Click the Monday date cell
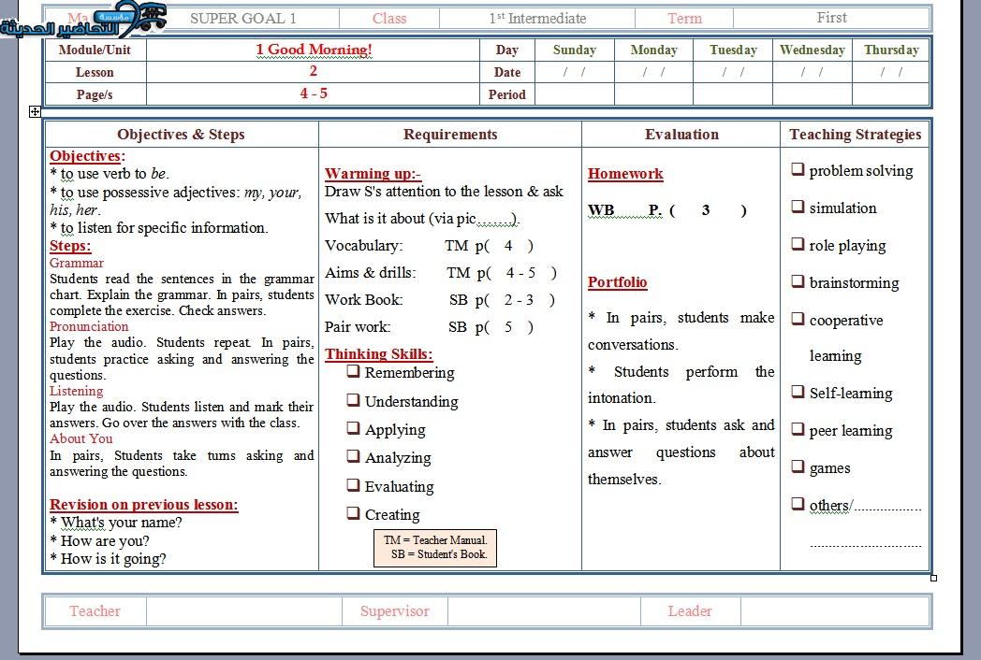This screenshot has width=981, height=660. tap(653, 72)
